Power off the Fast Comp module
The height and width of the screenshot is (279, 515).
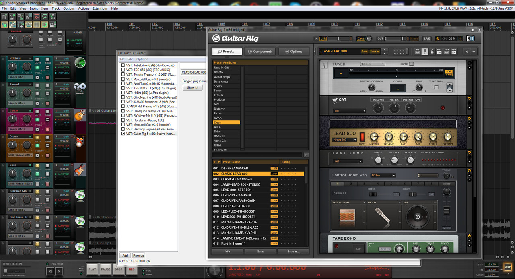[469, 152]
